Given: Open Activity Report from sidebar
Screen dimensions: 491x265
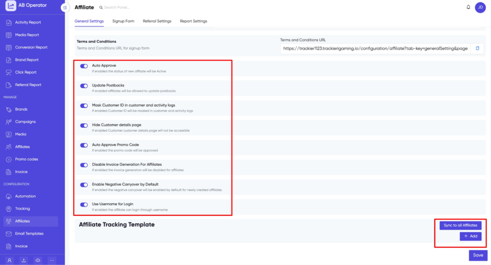Looking at the screenshot, I should (x=28, y=22).
